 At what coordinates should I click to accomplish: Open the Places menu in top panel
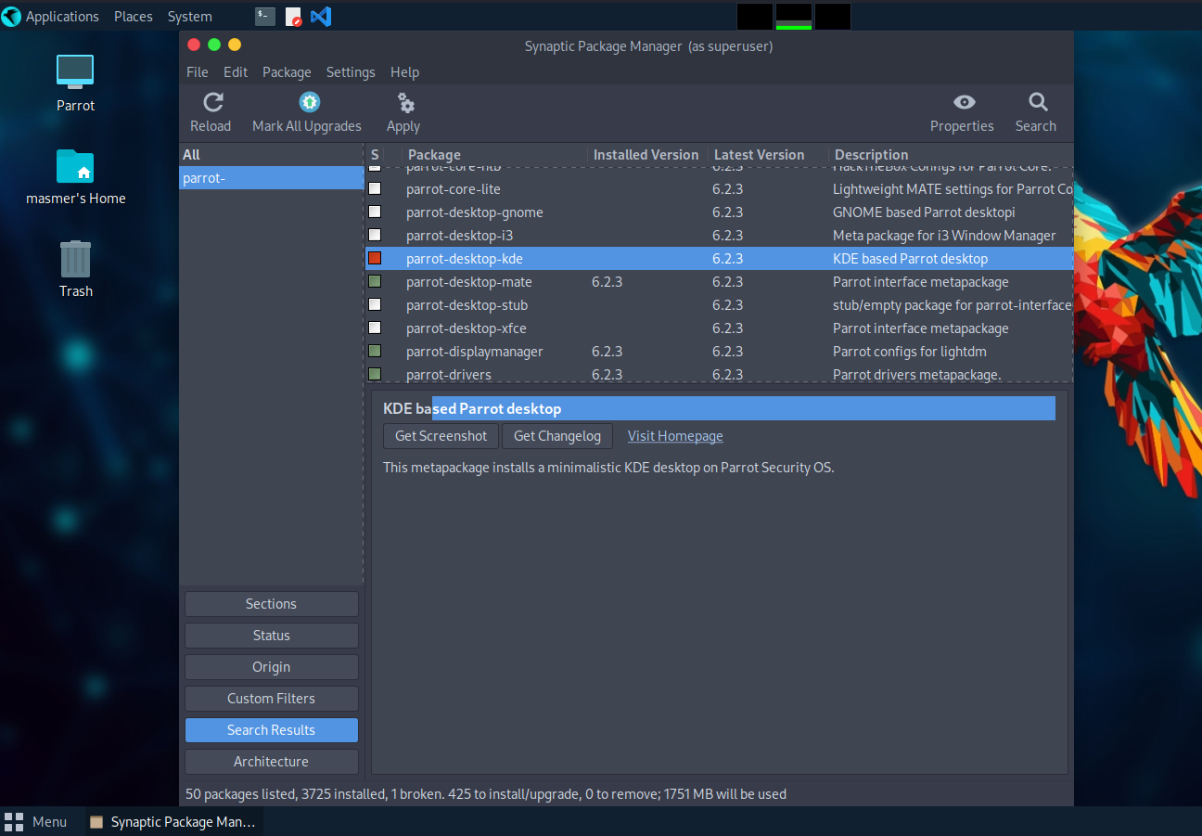tap(134, 16)
